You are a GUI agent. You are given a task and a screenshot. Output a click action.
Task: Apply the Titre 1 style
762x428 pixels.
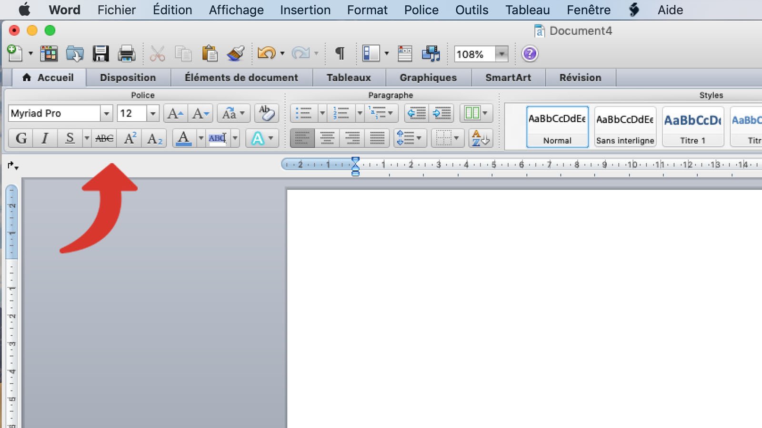click(692, 126)
